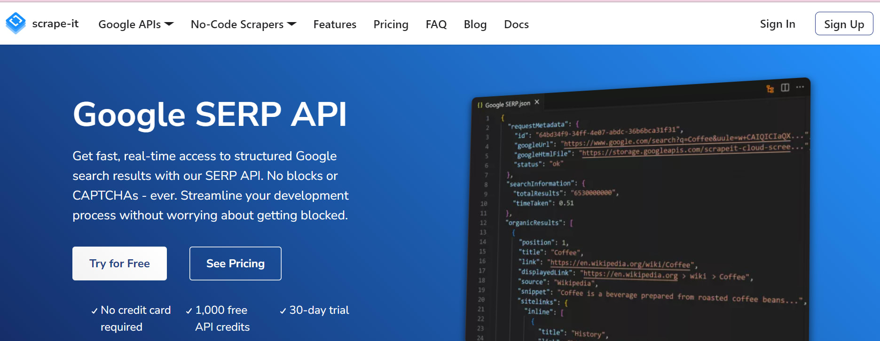Click the '1,000 free API credits' text
Image resolution: width=880 pixels, height=341 pixels.
222,318
